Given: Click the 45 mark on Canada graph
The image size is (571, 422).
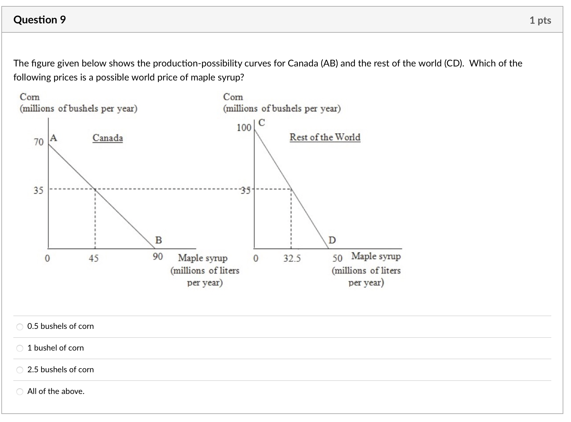Looking at the screenshot, I should click(x=93, y=258).
